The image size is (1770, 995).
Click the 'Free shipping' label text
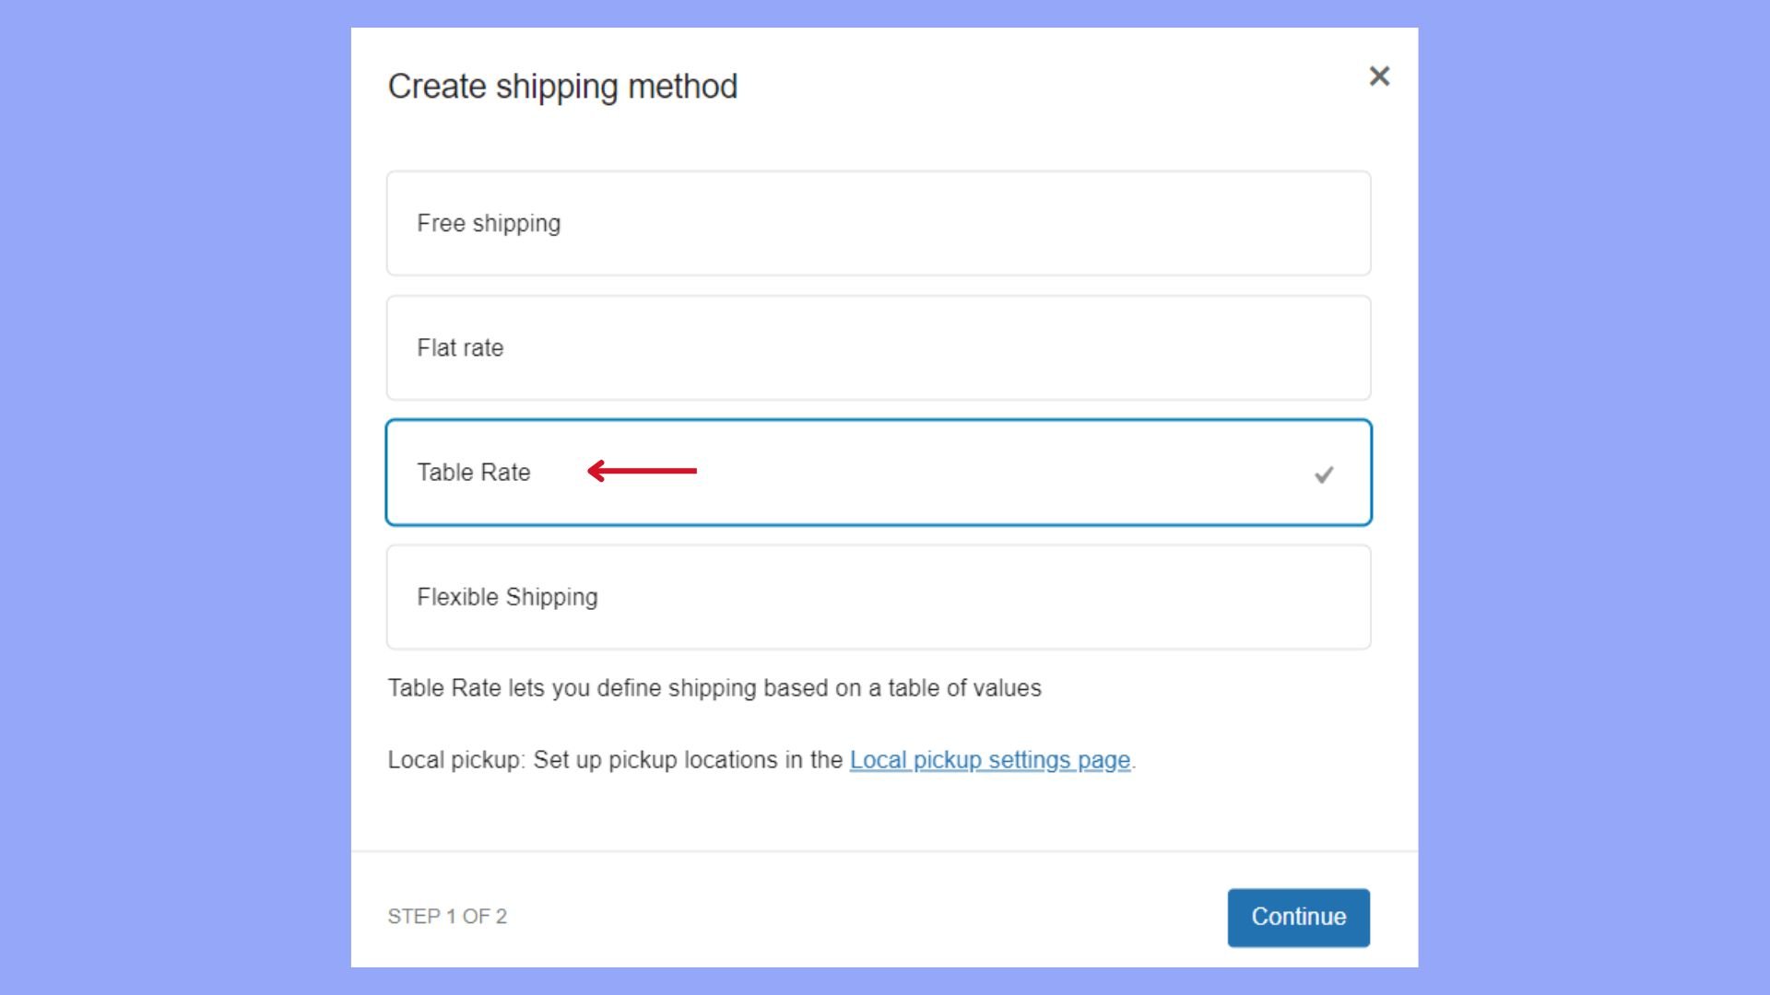[x=489, y=224]
